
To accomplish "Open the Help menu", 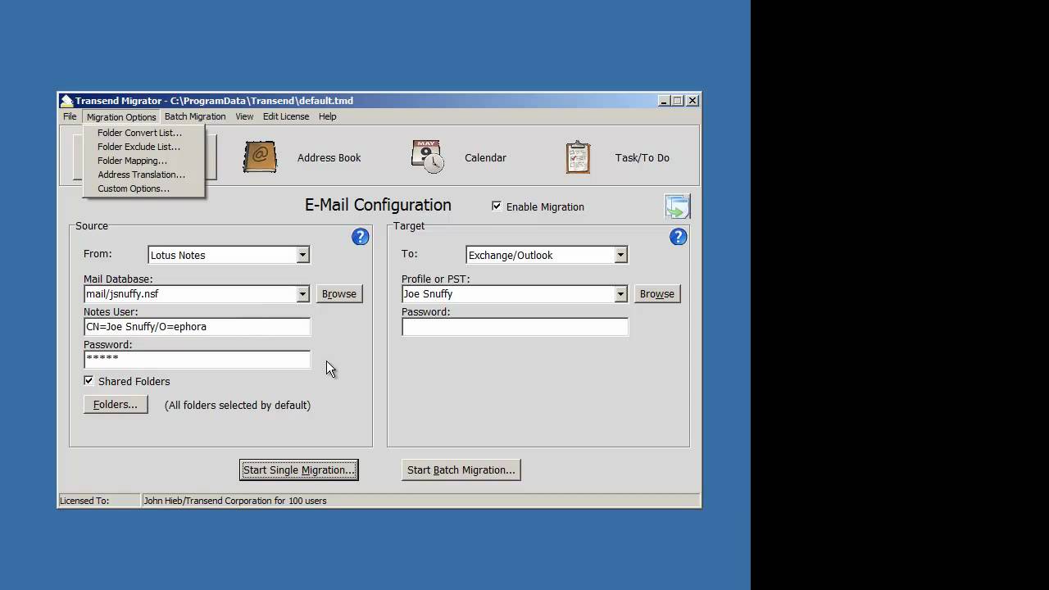I will point(327,116).
